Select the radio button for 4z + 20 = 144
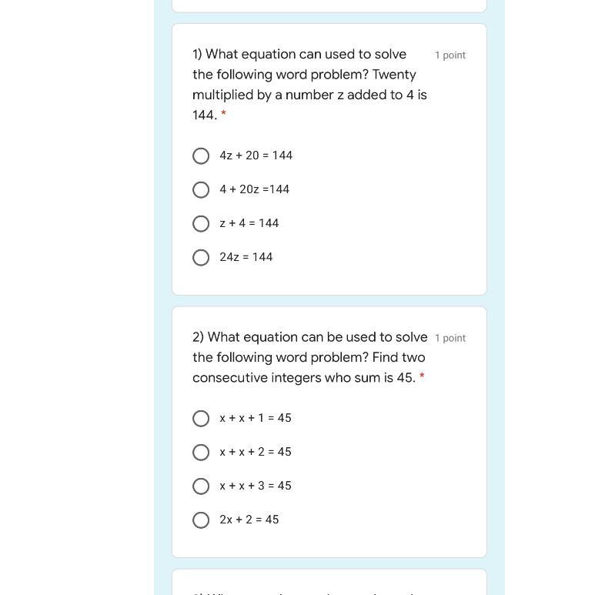This screenshot has height=595, width=595. 201,156
